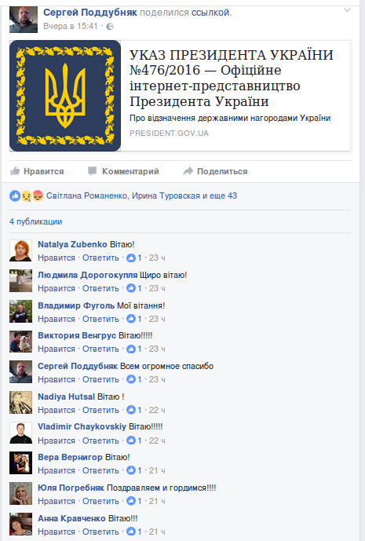Click the Поделиться share arrow icon
The image size is (365, 541).
[188, 171]
